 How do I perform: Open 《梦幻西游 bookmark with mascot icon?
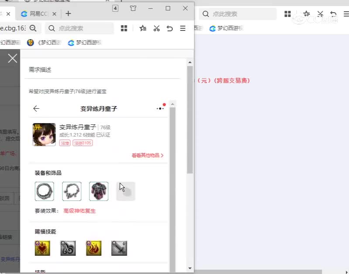[44, 42]
